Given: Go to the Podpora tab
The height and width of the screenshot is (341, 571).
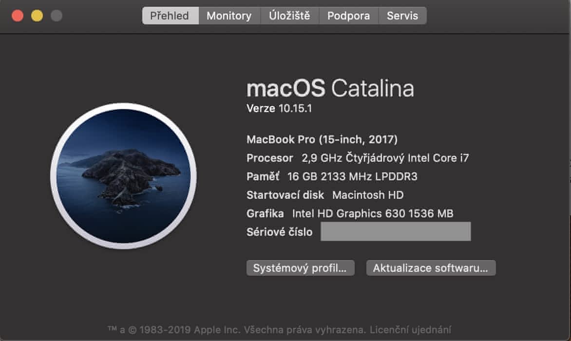Looking at the screenshot, I should (x=348, y=16).
